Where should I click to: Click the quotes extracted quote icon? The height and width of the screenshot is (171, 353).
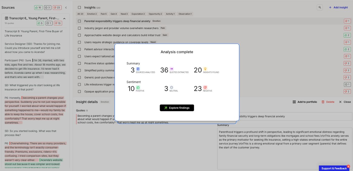coord(172,69)
